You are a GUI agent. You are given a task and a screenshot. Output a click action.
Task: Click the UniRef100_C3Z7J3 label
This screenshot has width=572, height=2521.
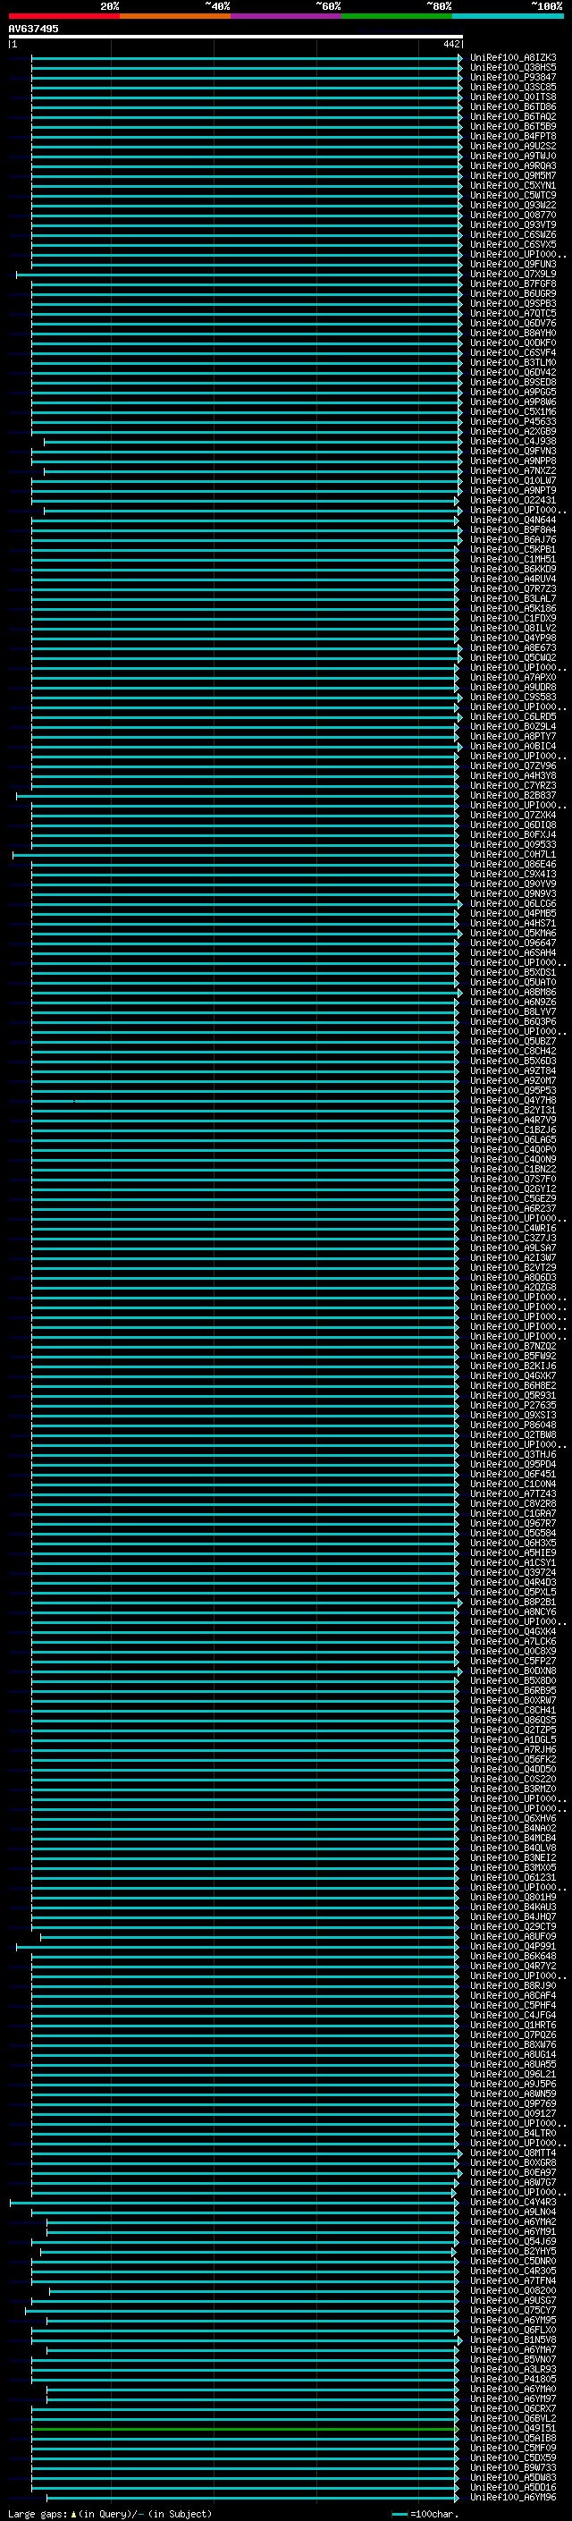coord(513,1238)
